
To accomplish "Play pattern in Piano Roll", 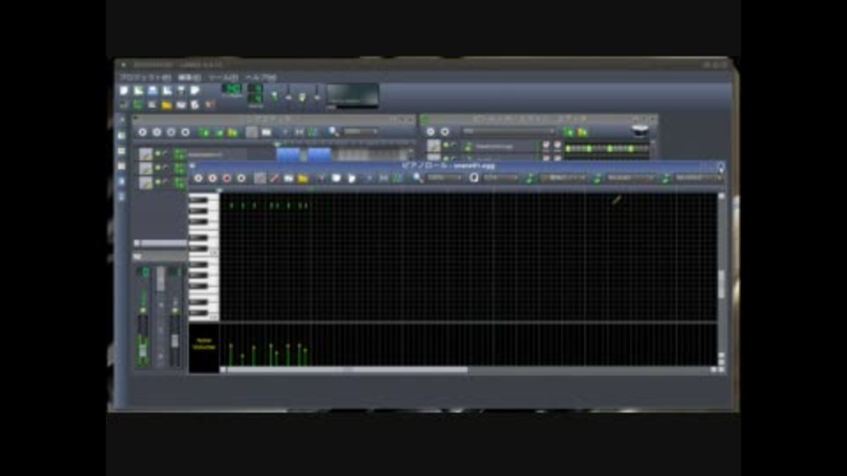I will [199, 177].
